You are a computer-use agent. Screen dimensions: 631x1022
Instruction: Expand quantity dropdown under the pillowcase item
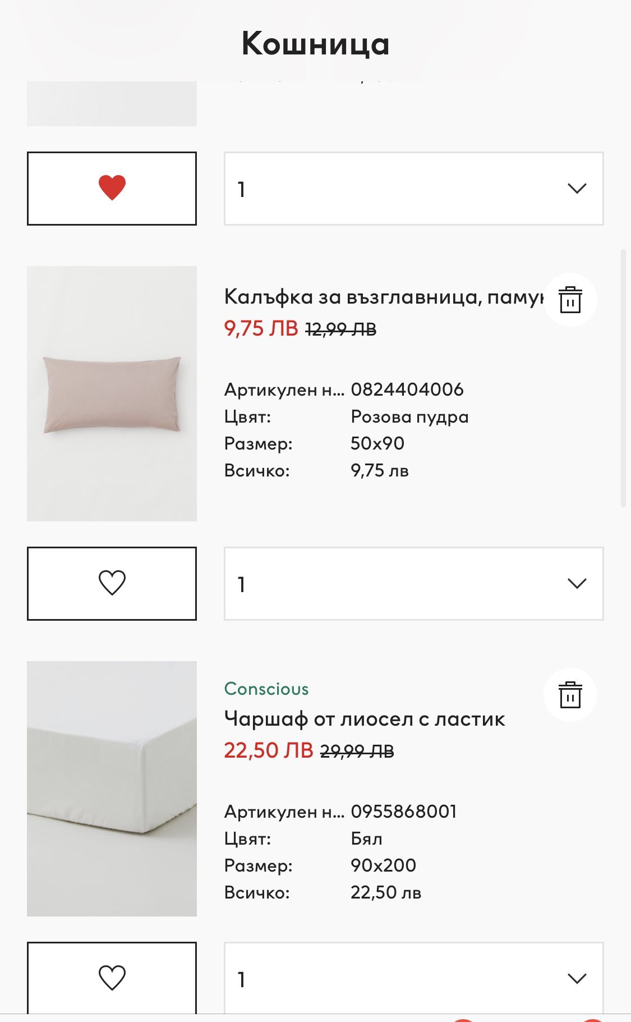[413, 584]
